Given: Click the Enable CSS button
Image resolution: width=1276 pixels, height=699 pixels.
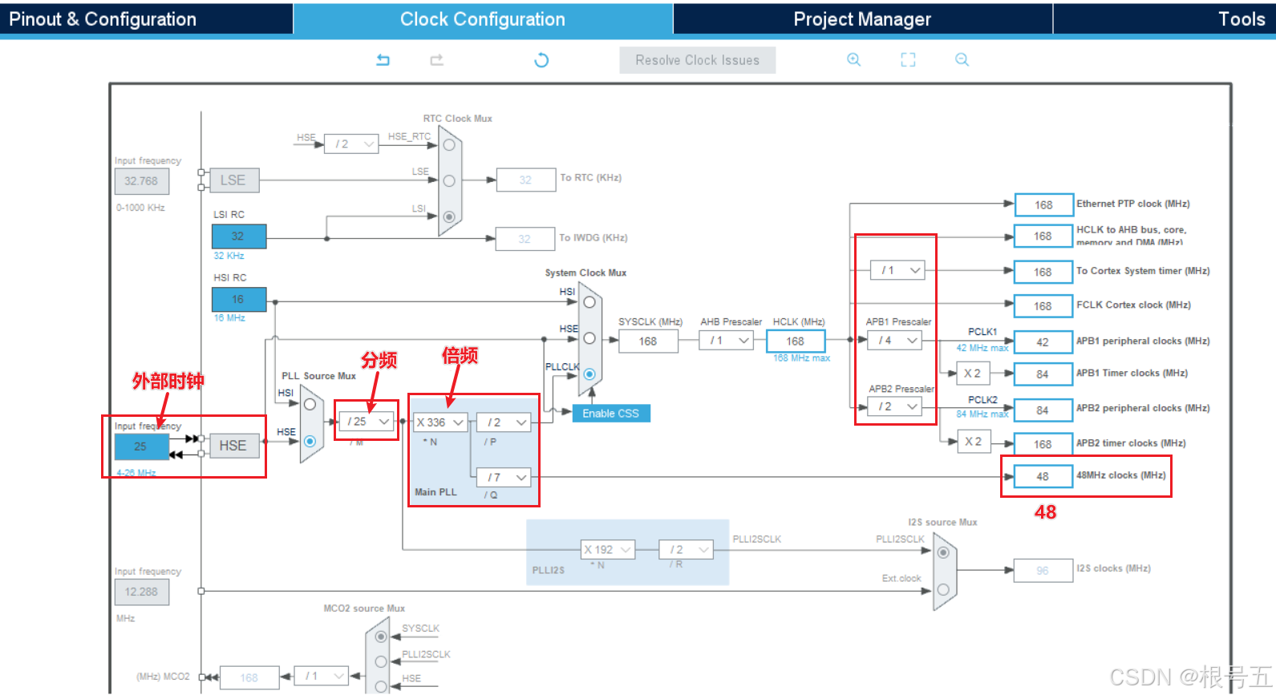Looking at the screenshot, I should pyautogui.click(x=610, y=414).
